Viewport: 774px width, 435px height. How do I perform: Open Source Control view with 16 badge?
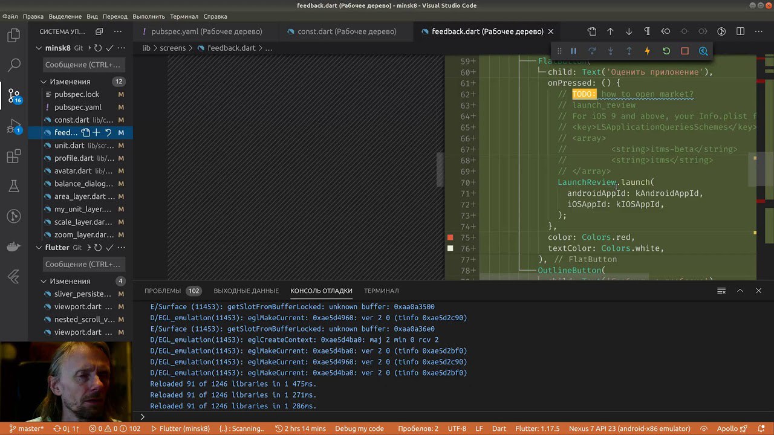coord(14,95)
